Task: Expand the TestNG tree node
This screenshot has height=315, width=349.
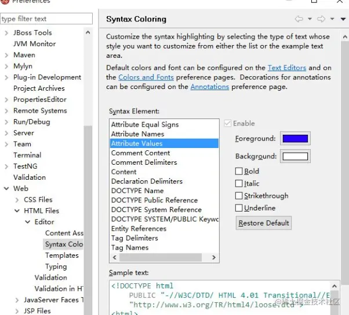Action: (x=6, y=166)
